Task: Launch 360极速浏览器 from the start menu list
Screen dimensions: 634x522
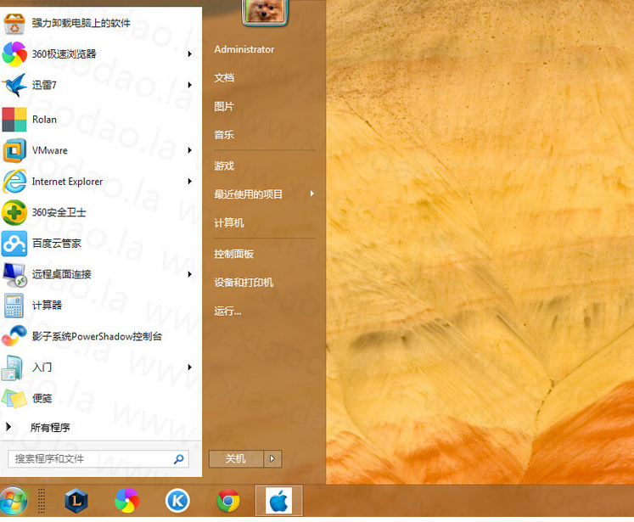Action: 64,54
